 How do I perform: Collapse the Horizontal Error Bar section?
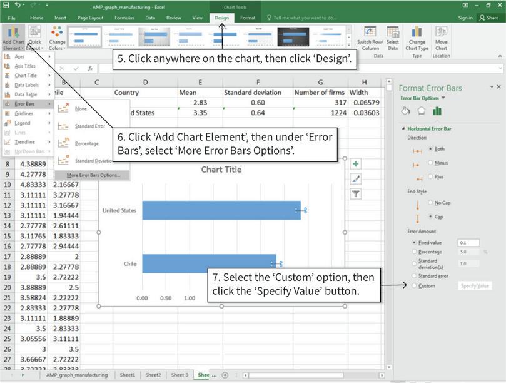tap(403, 128)
